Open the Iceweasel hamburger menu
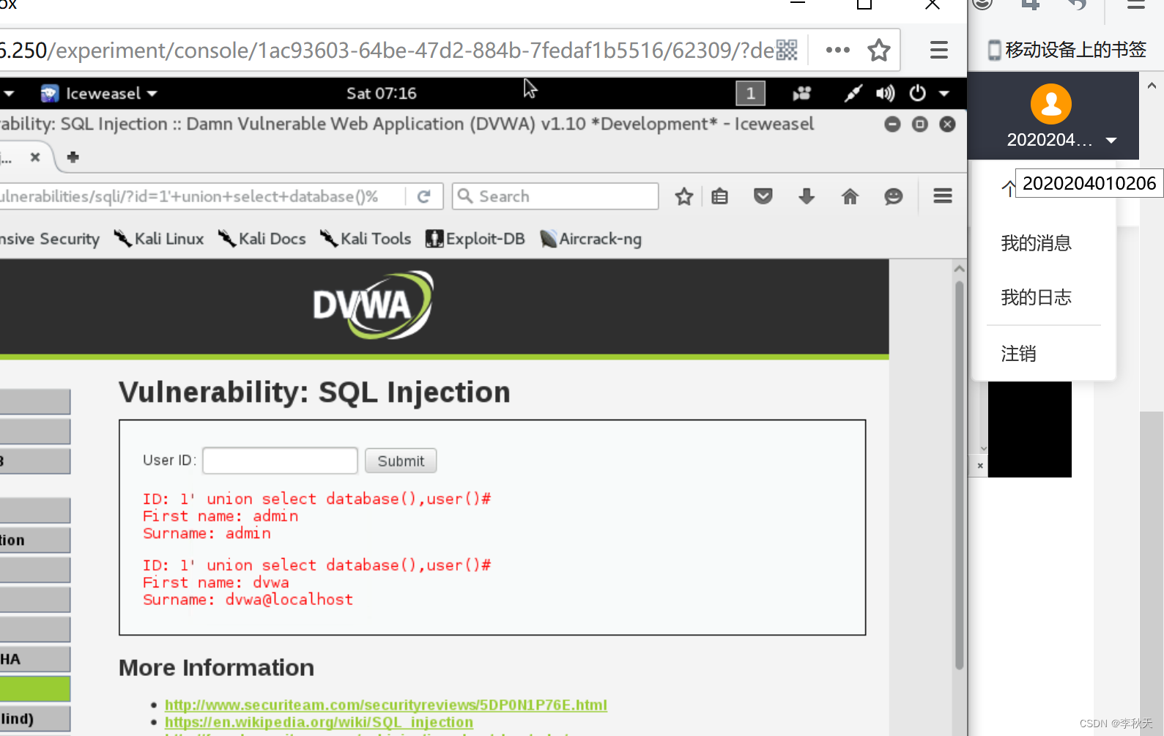Screen dimensions: 1164x736 [943, 196]
